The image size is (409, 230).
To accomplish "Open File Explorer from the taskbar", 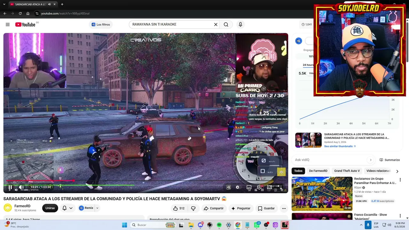I will (x=191, y=225).
